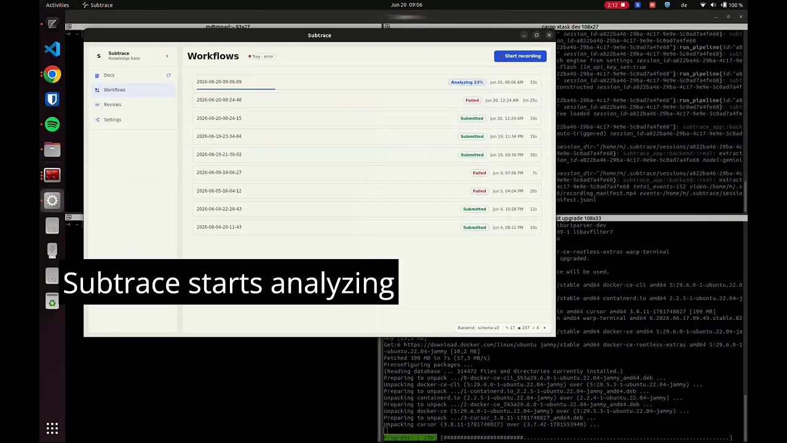Open the Subtrace app menu in top bar

(98, 5)
